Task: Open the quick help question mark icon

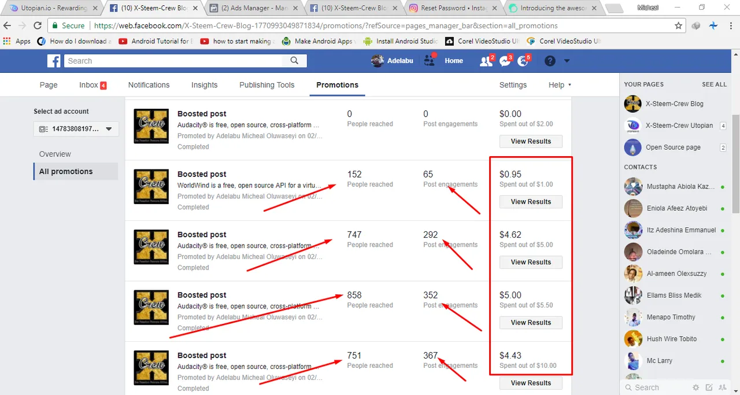Action: tap(550, 61)
